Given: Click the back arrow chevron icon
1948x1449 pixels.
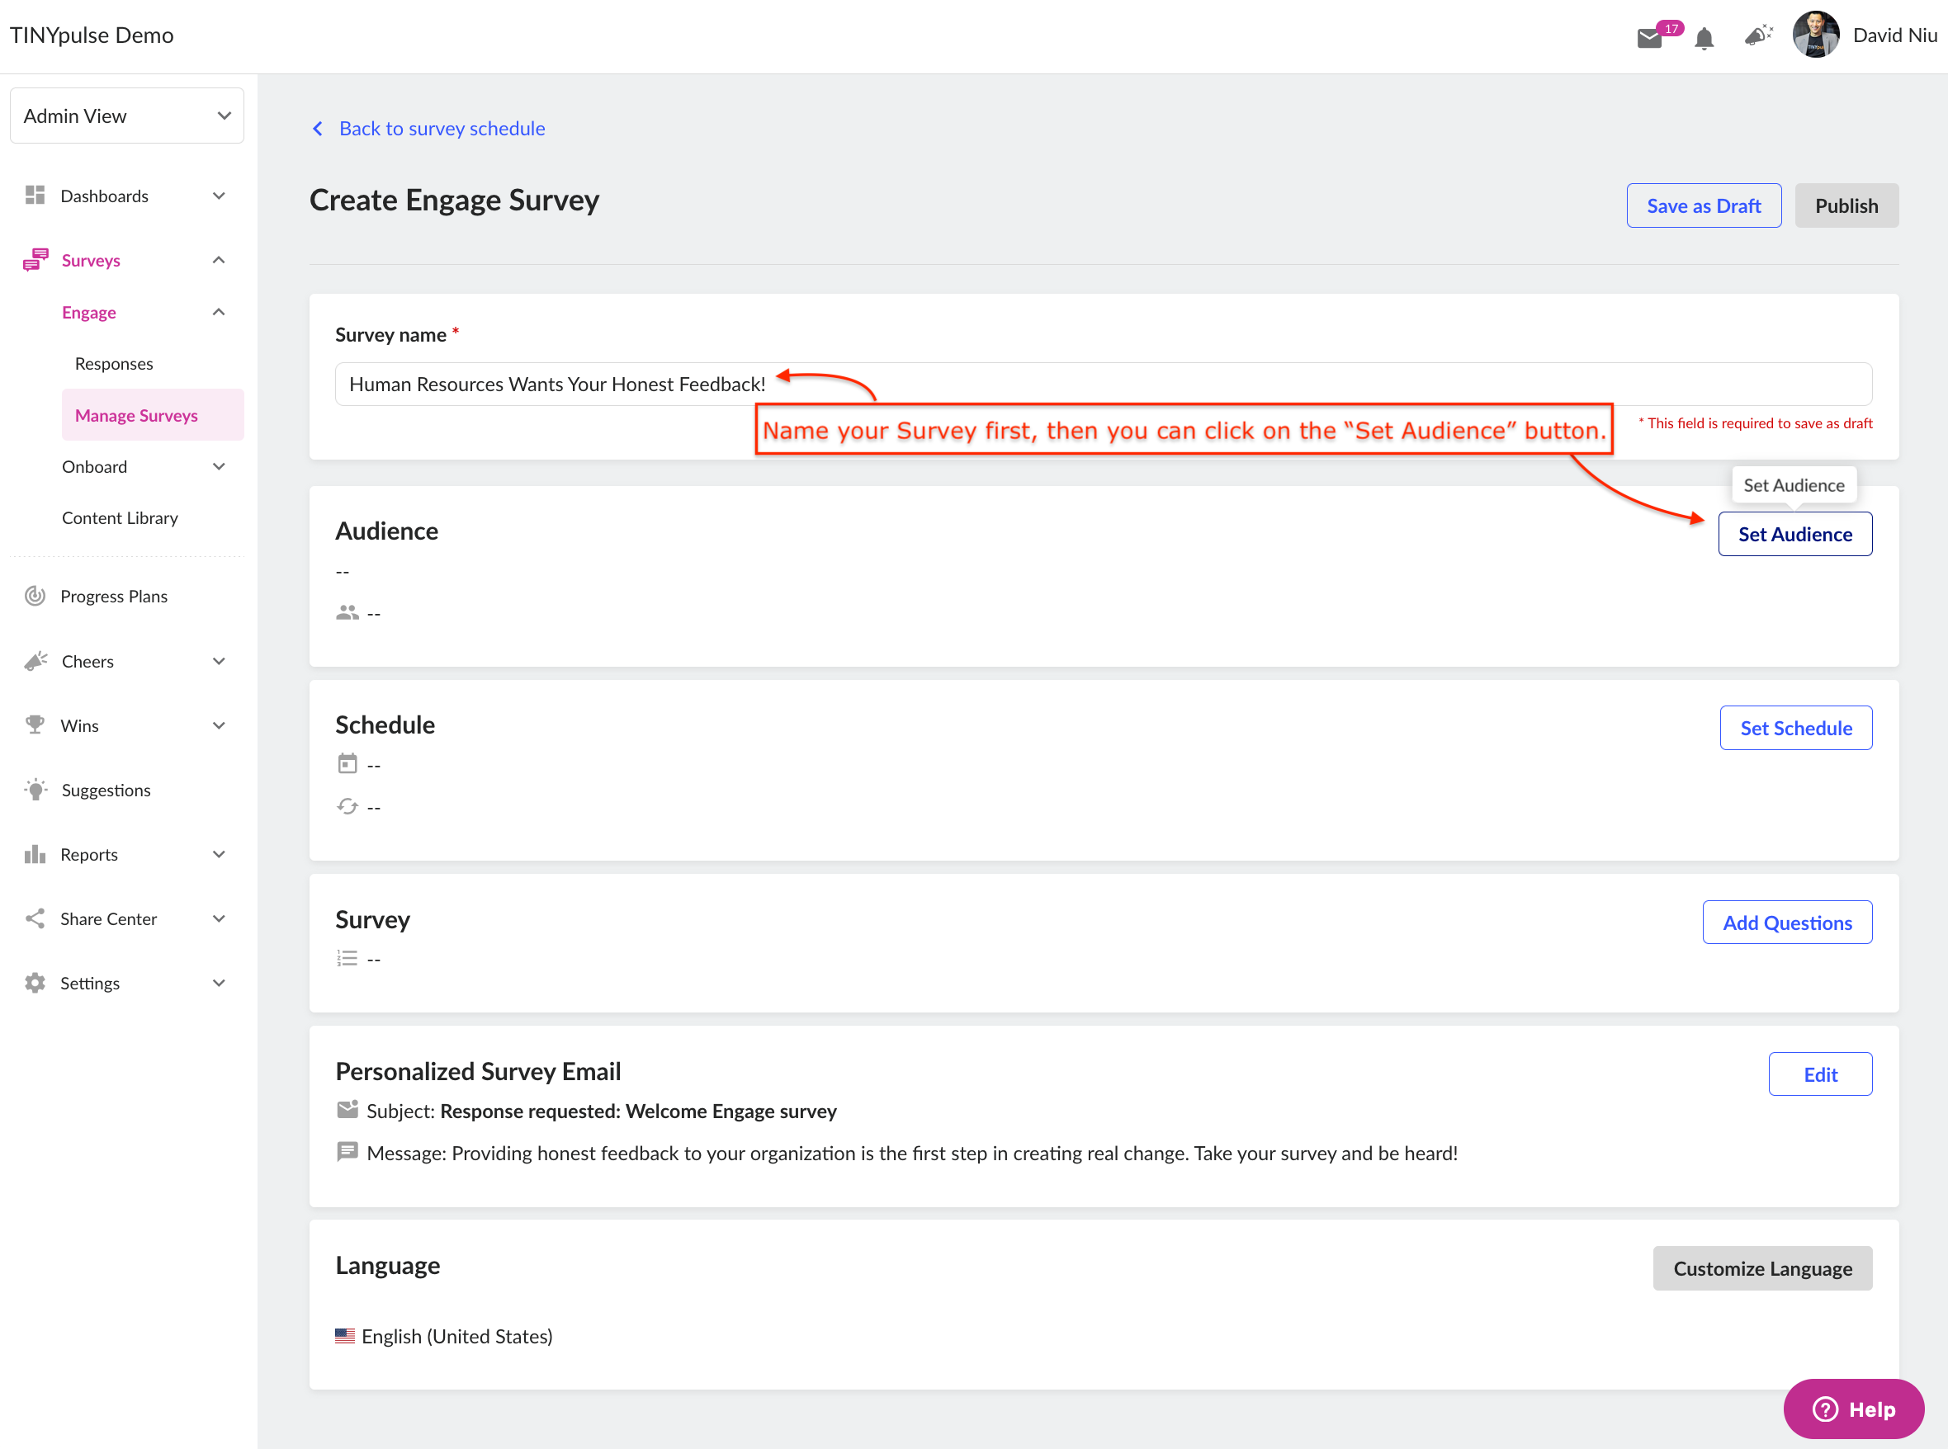Looking at the screenshot, I should [x=318, y=129].
